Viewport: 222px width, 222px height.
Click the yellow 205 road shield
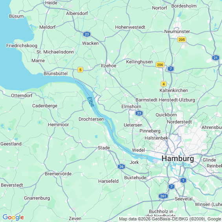182,40
